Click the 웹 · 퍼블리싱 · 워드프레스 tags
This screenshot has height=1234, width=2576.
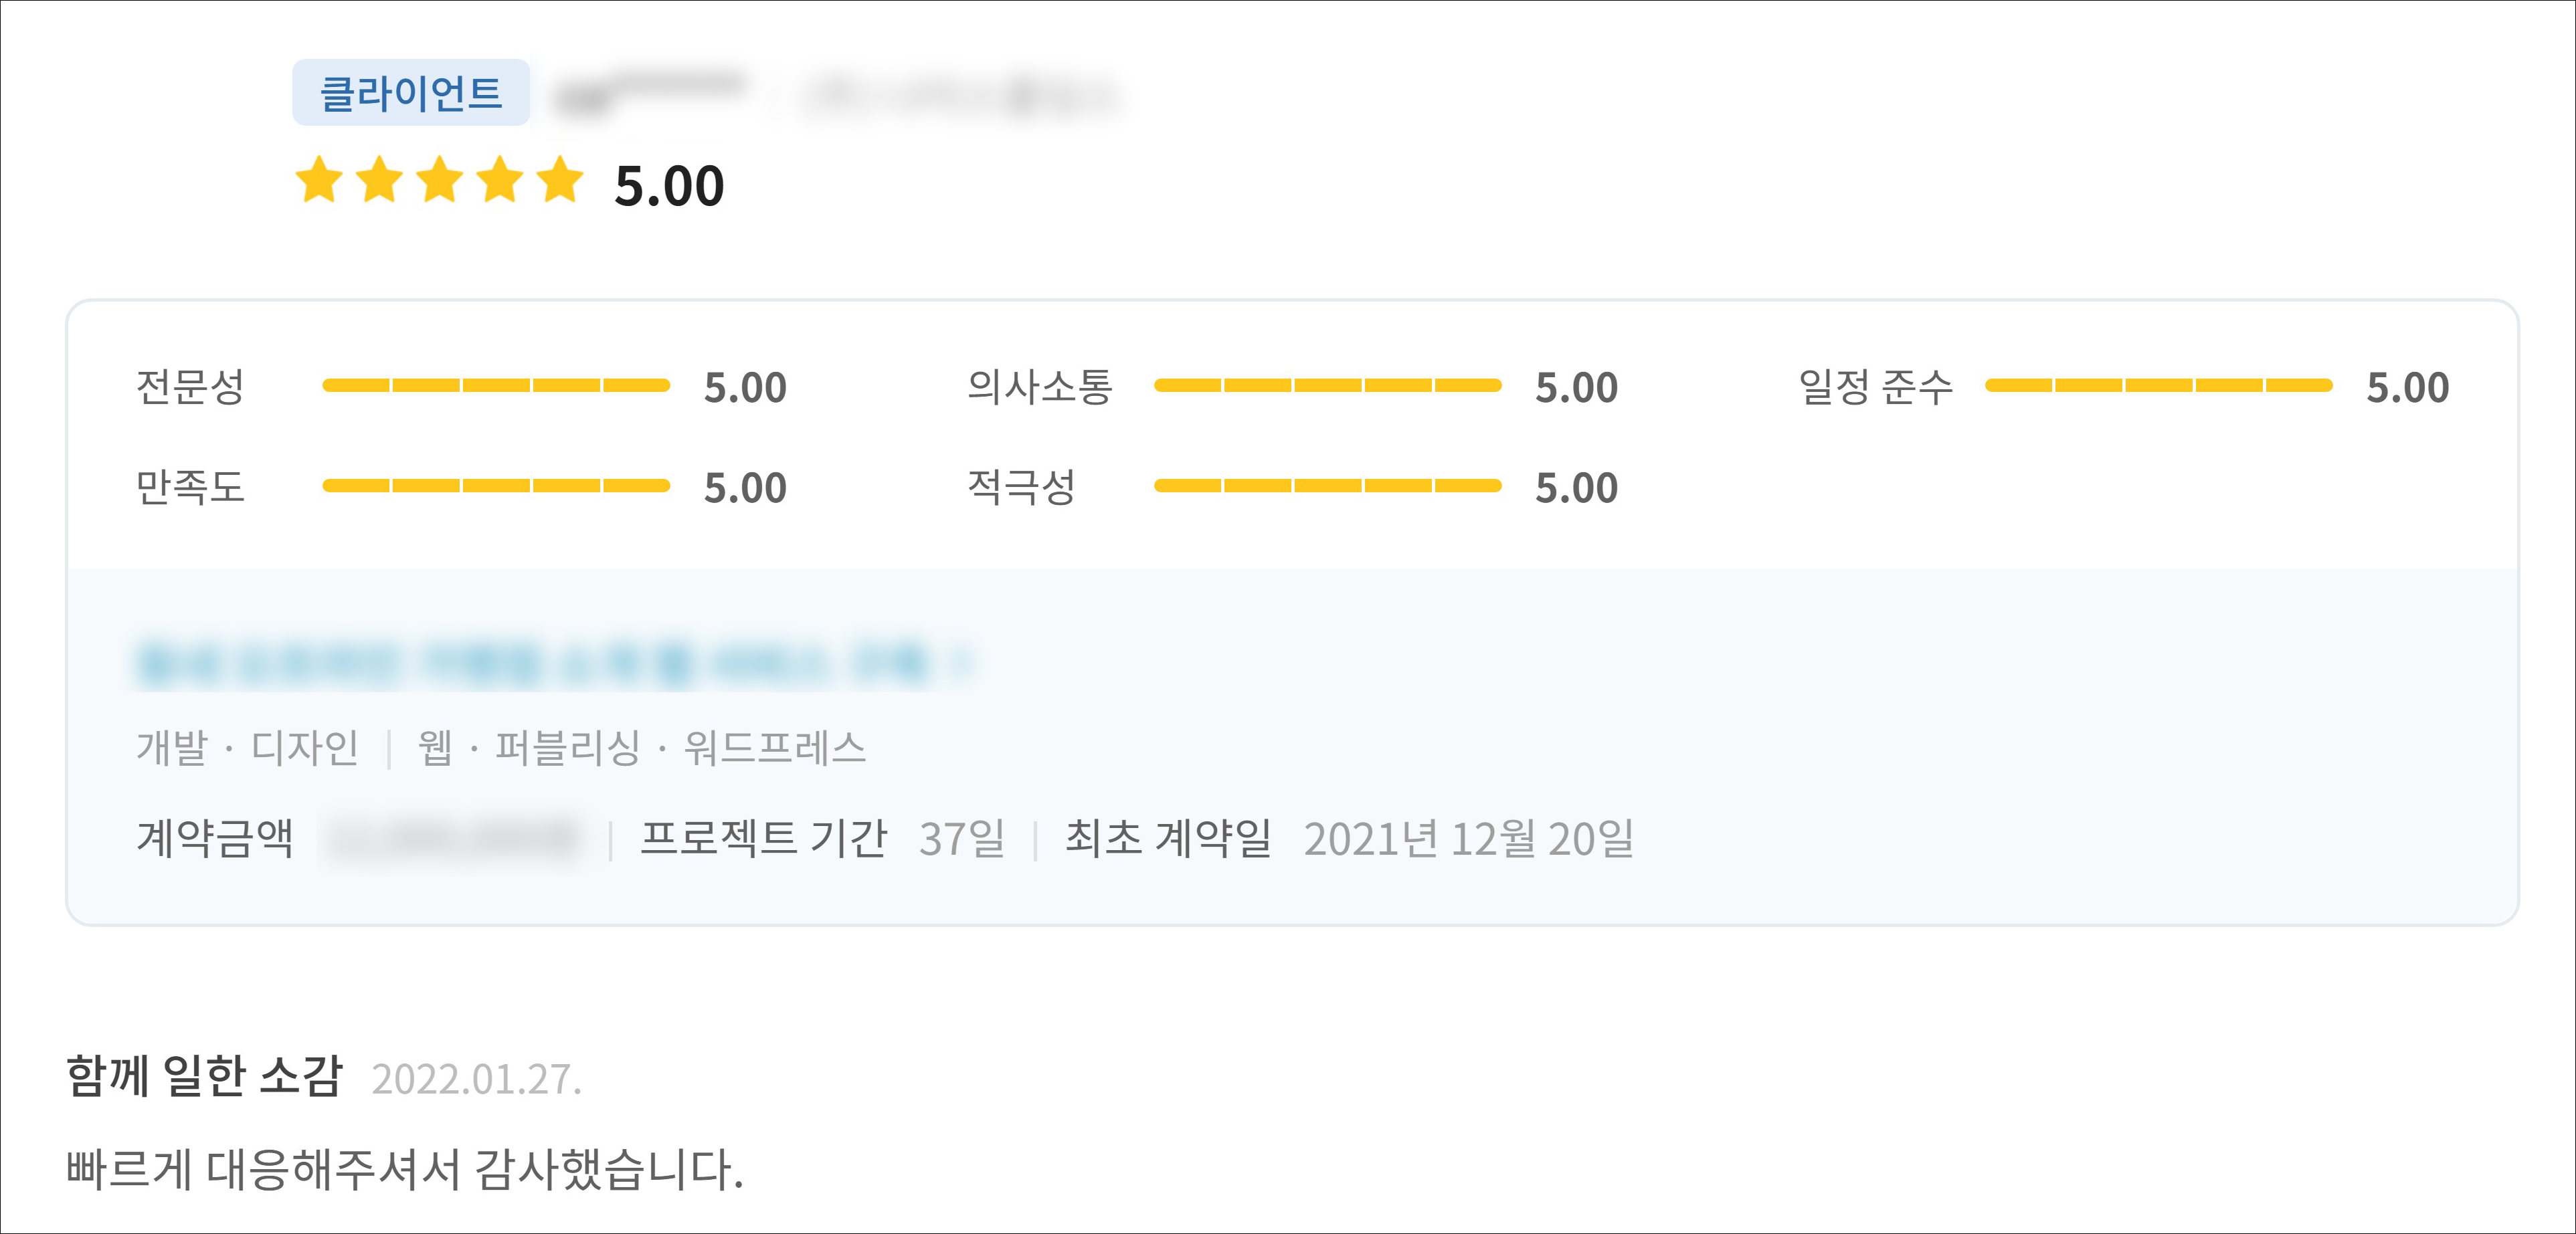[641, 748]
